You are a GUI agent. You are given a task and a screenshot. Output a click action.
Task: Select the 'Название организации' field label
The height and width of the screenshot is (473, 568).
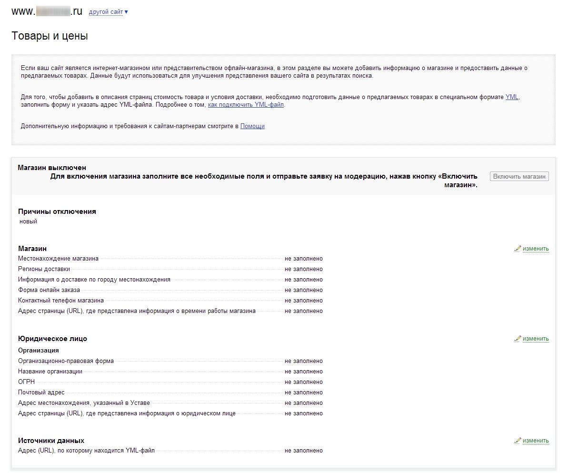(50, 372)
